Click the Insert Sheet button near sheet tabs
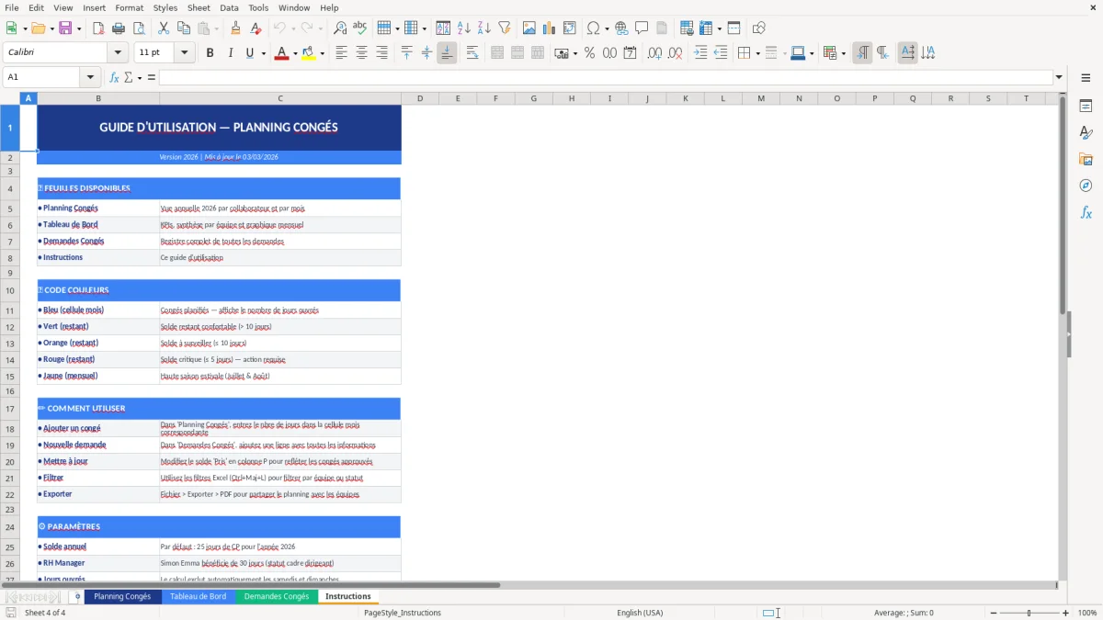 76,595
